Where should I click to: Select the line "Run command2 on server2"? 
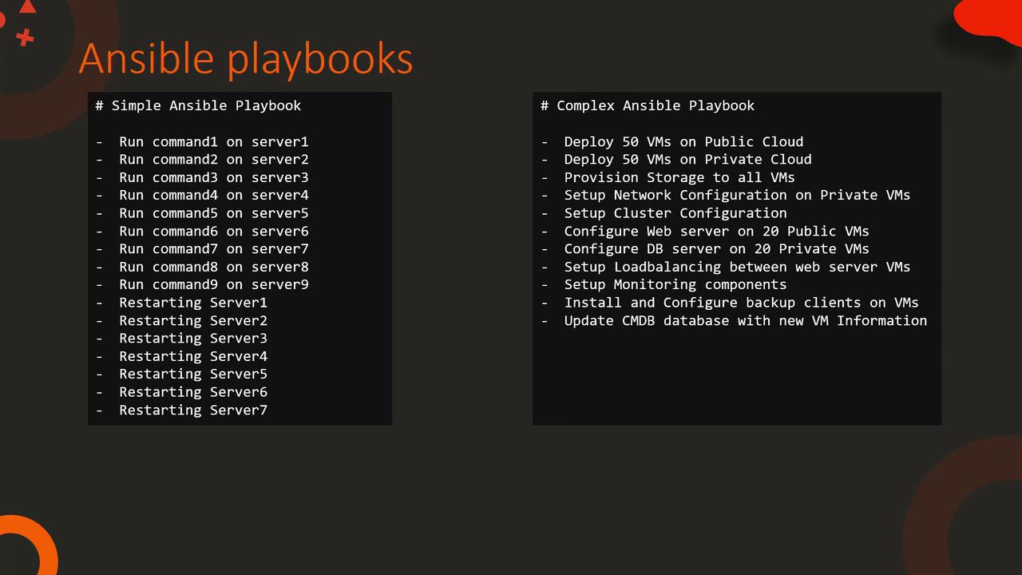pos(214,159)
